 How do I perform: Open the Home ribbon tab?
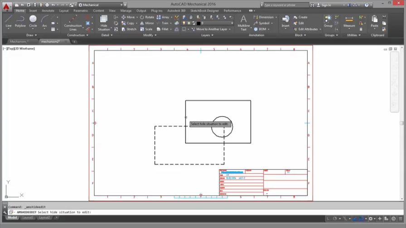coord(20,10)
